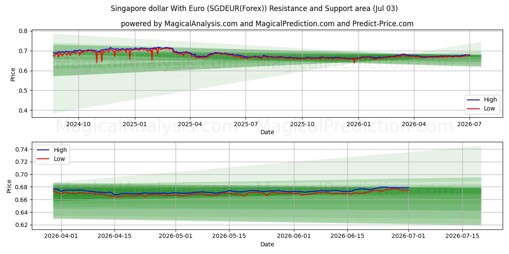
Task: Click 'Low' in the bottom chart legend
Action: click(59, 158)
